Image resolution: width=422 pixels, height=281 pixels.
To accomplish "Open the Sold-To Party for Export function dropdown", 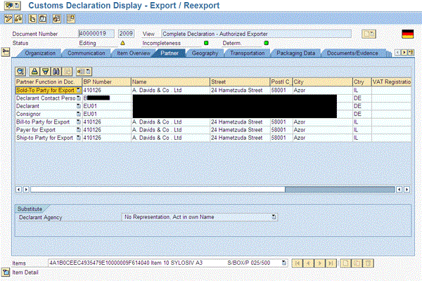I will click(x=78, y=91).
